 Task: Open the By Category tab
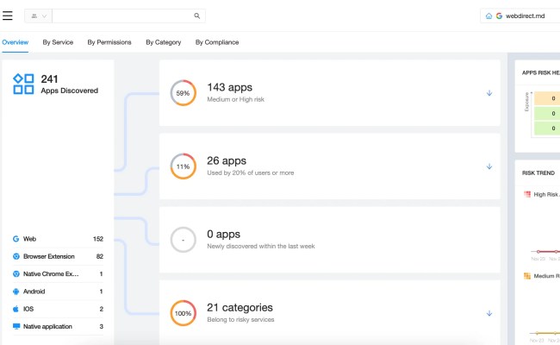163,42
